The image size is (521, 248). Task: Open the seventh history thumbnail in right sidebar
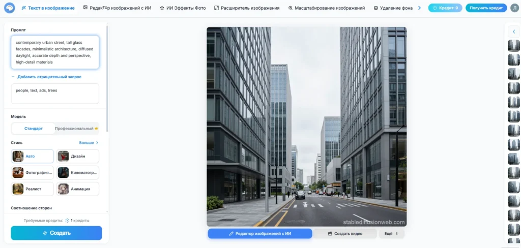point(514,131)
